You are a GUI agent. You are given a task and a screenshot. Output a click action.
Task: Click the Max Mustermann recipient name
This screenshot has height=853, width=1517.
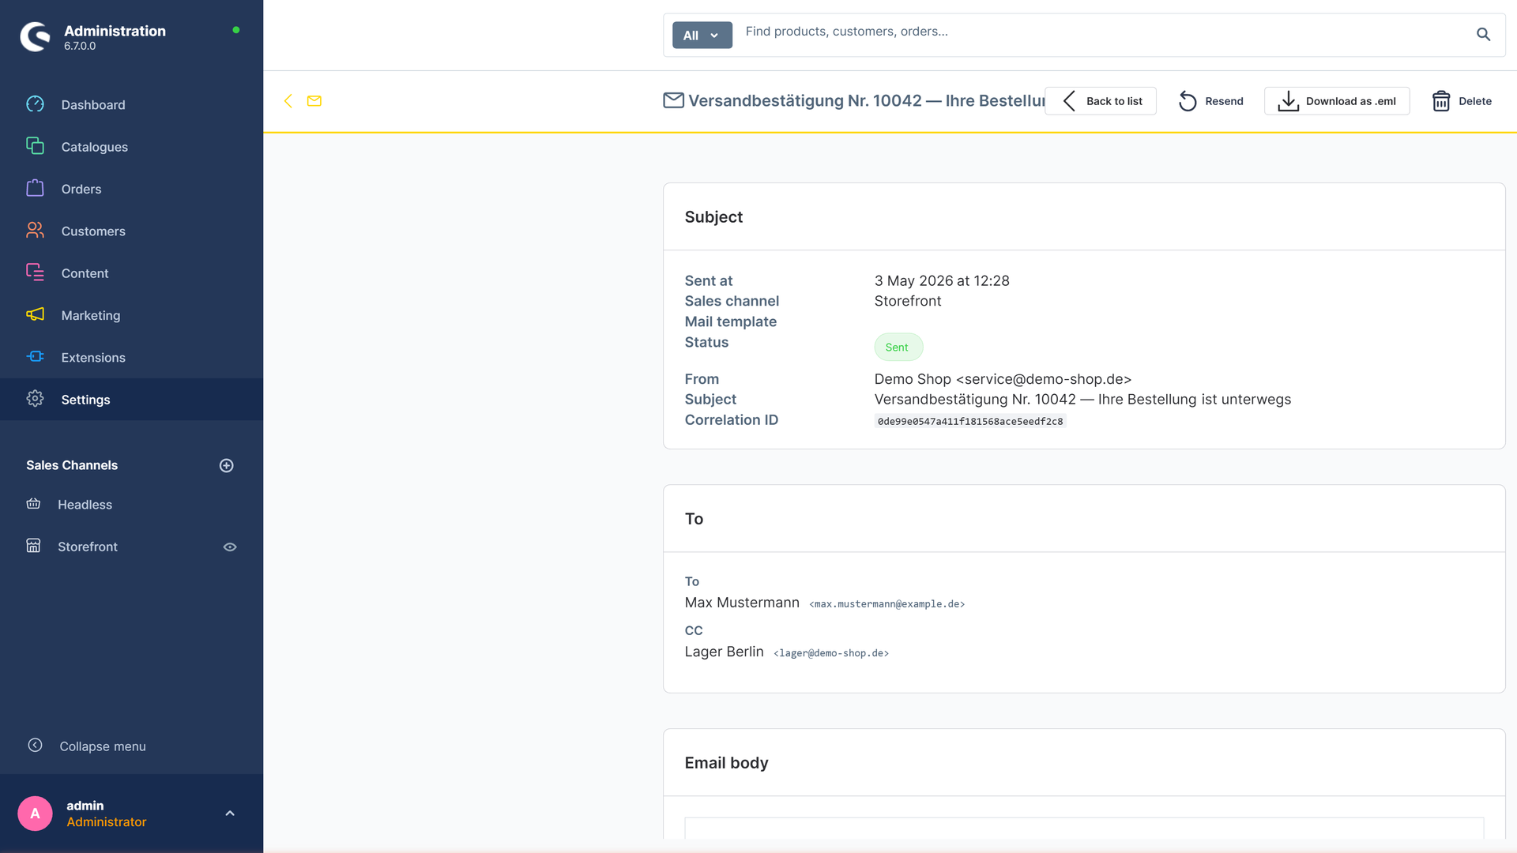(742, 603)
